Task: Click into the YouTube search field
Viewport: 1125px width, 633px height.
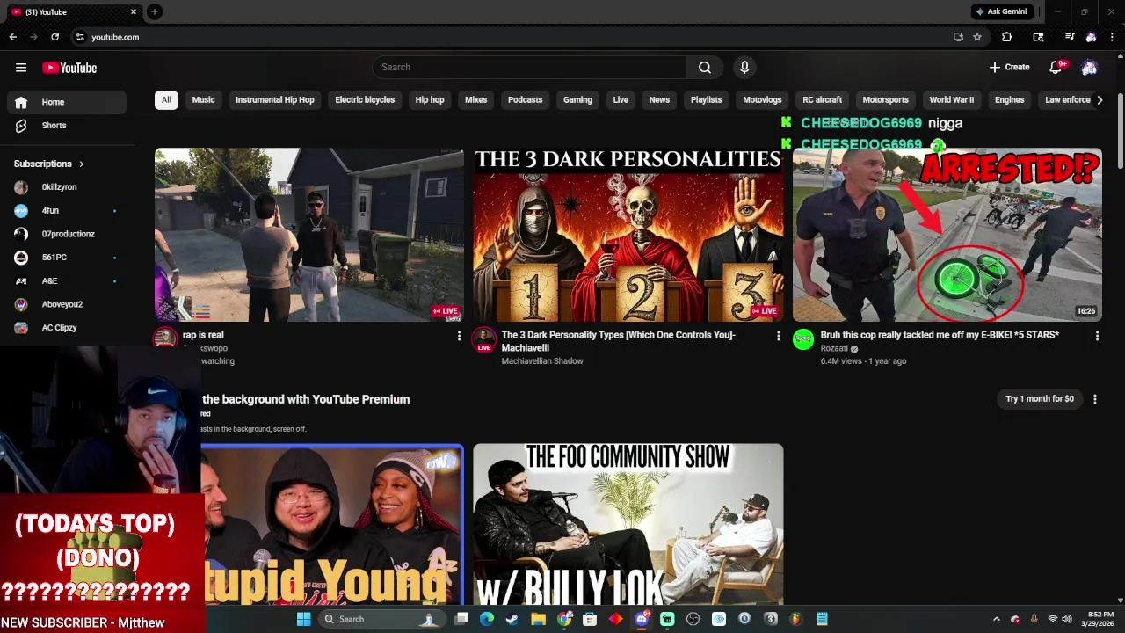Action: tap(529, 67)
